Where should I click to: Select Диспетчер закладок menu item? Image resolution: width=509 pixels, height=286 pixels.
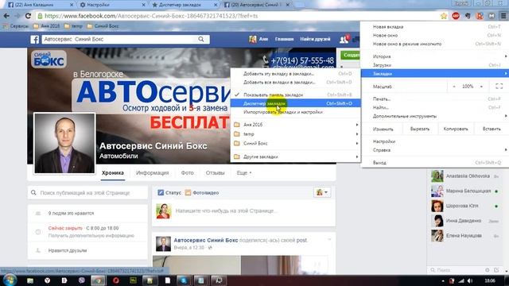pos(295,103)
